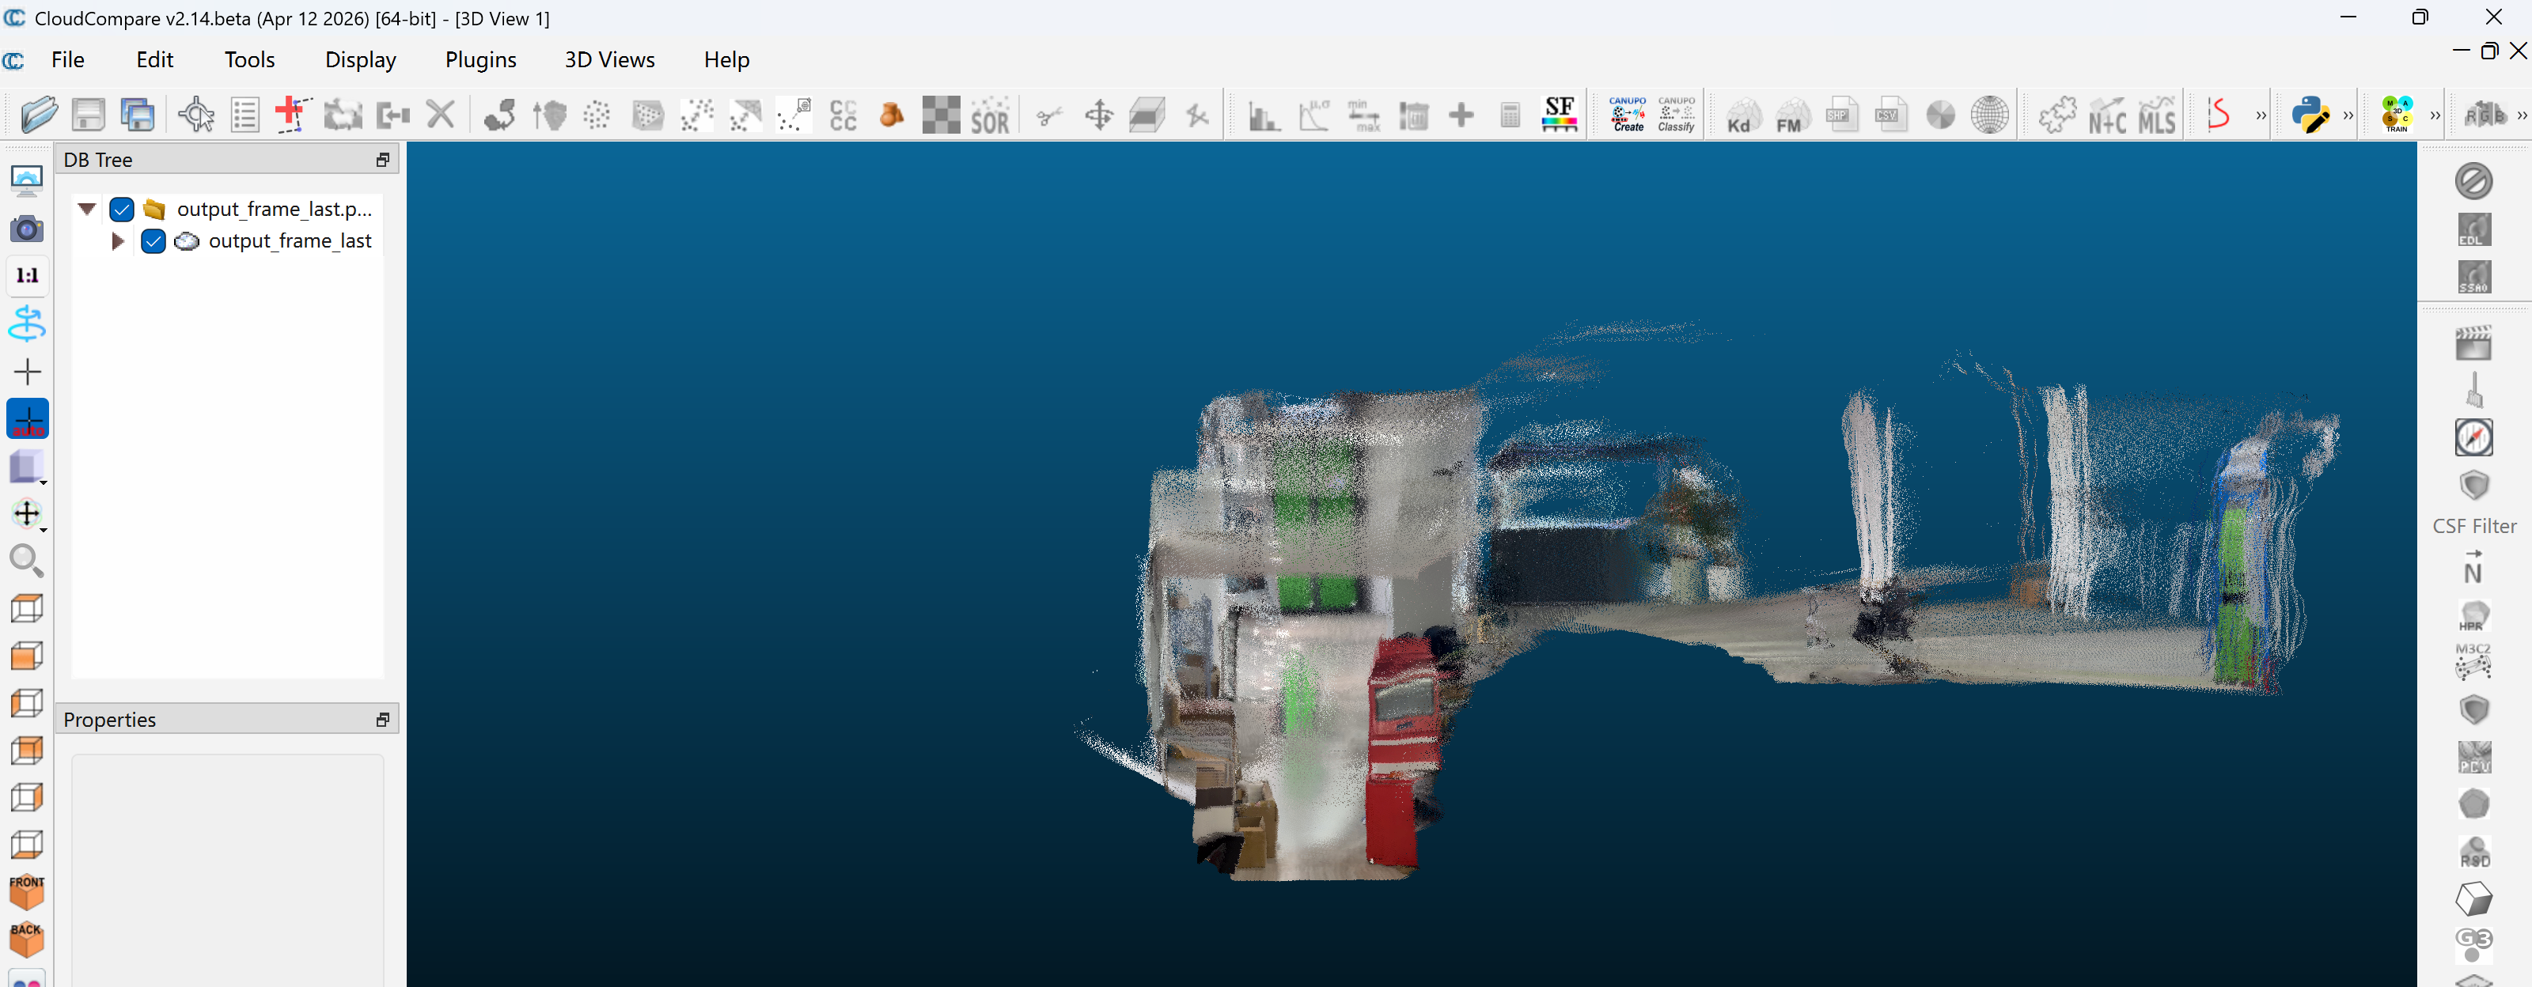
Task: Toggle the EDL shader icon
Action: 2473,230
